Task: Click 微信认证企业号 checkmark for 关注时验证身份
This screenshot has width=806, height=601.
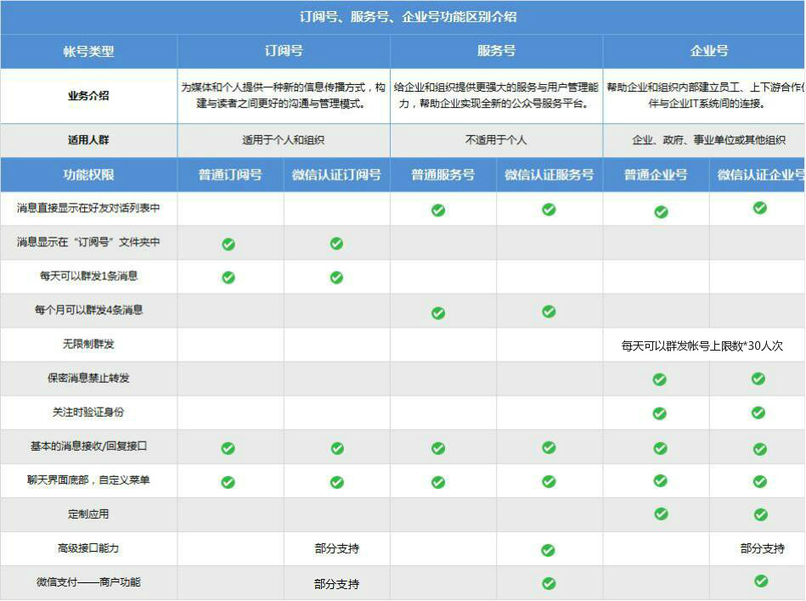Action: pyautogui.click(x=758, y=413)
